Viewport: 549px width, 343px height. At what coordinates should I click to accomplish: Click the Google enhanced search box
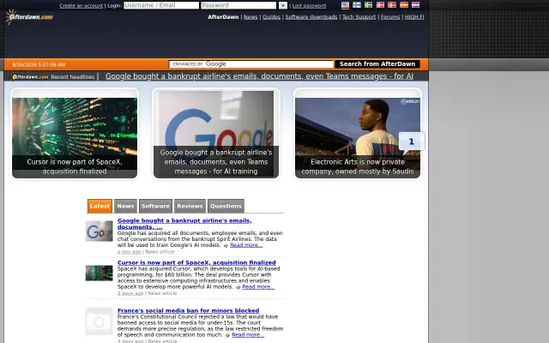point(251,64)
